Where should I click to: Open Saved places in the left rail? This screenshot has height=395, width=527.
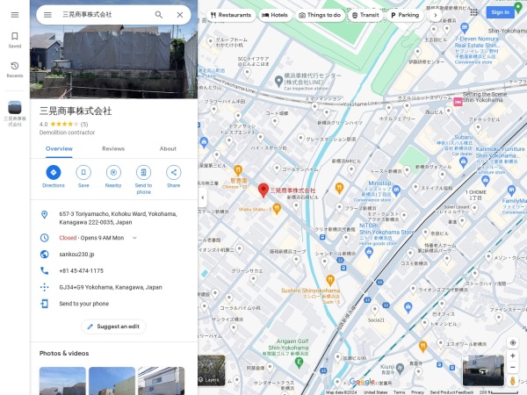(x=15, y=39)
